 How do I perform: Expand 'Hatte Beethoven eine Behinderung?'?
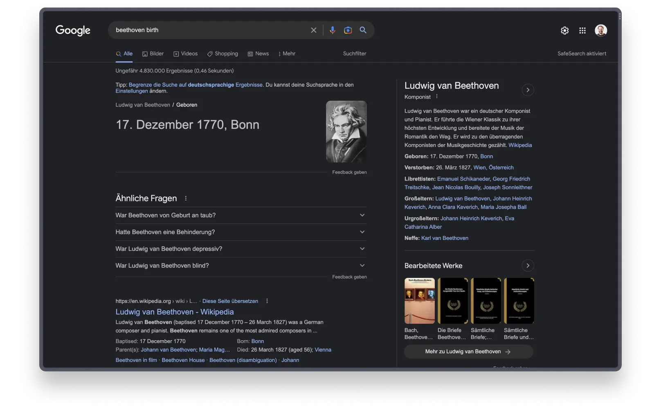pyautogui.click(x=241, y=232)
